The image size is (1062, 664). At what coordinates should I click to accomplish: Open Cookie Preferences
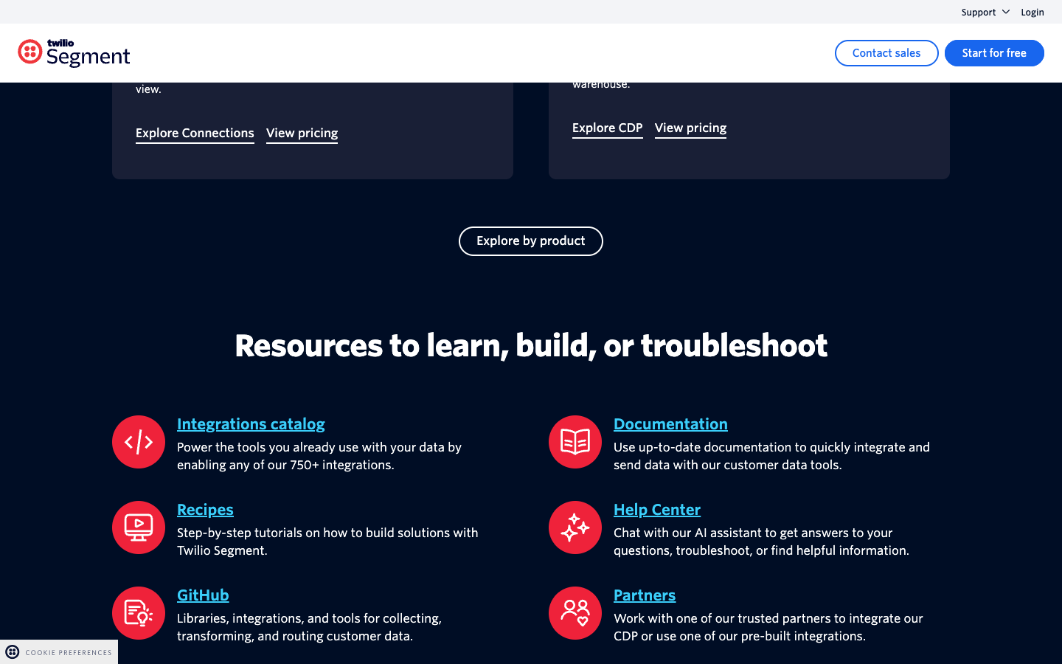[x=59, y=652]
